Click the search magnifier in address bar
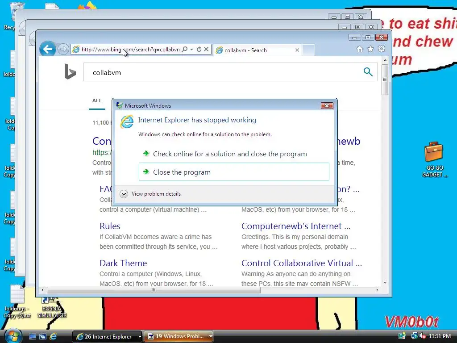The height and width of the screenshot is (343, 457). [x=185, y=49]
